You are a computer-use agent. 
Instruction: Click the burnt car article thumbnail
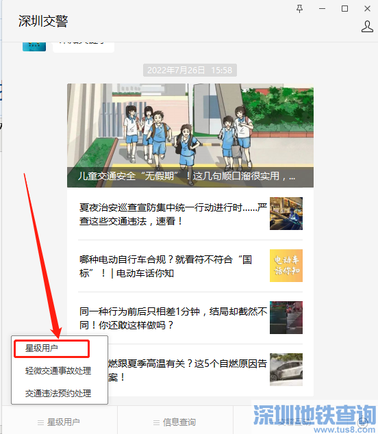286,370
